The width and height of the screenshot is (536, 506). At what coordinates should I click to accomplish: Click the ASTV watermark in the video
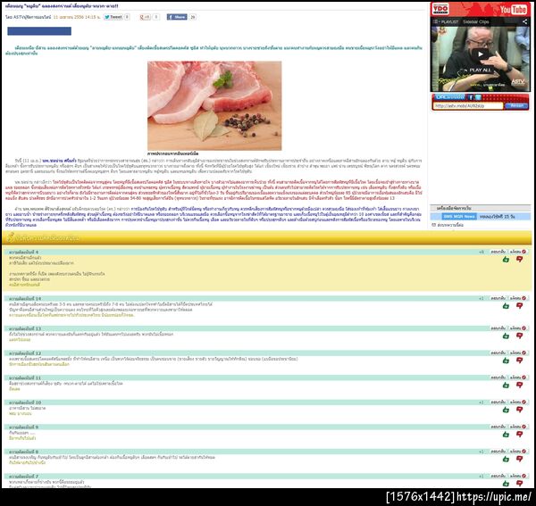pos(517,81)
